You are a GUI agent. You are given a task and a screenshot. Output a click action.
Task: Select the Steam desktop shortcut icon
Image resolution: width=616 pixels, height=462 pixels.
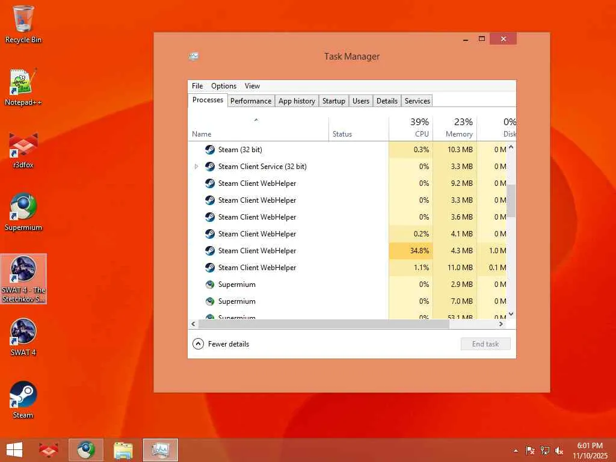tap(23, 400)
